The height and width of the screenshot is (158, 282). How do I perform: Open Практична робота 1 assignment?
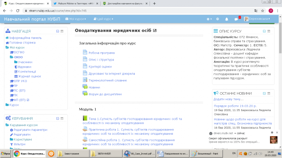tap(128, 132)
